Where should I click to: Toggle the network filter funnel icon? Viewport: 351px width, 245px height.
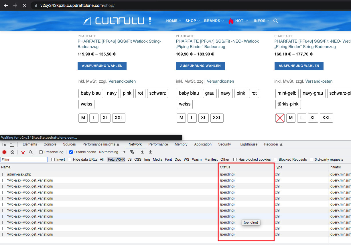(23, 152)
